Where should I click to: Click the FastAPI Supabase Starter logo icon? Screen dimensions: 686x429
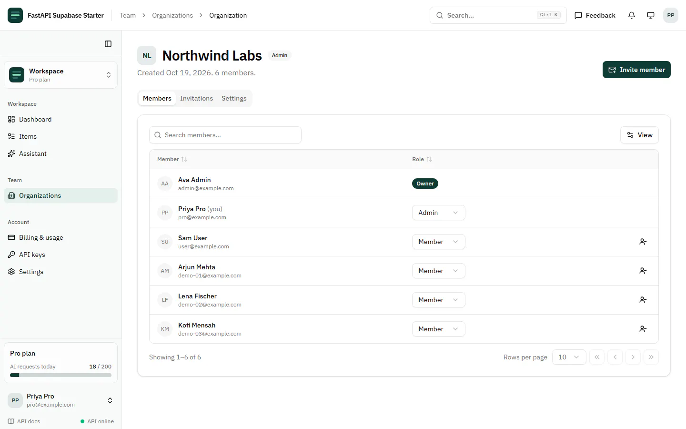point(15,15)
